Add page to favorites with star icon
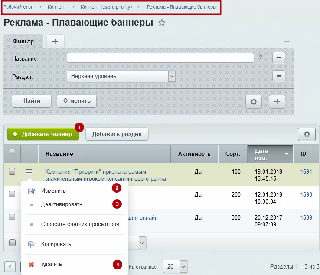The height and width of the screenshot is (275, 320). [x=161, y=23]
